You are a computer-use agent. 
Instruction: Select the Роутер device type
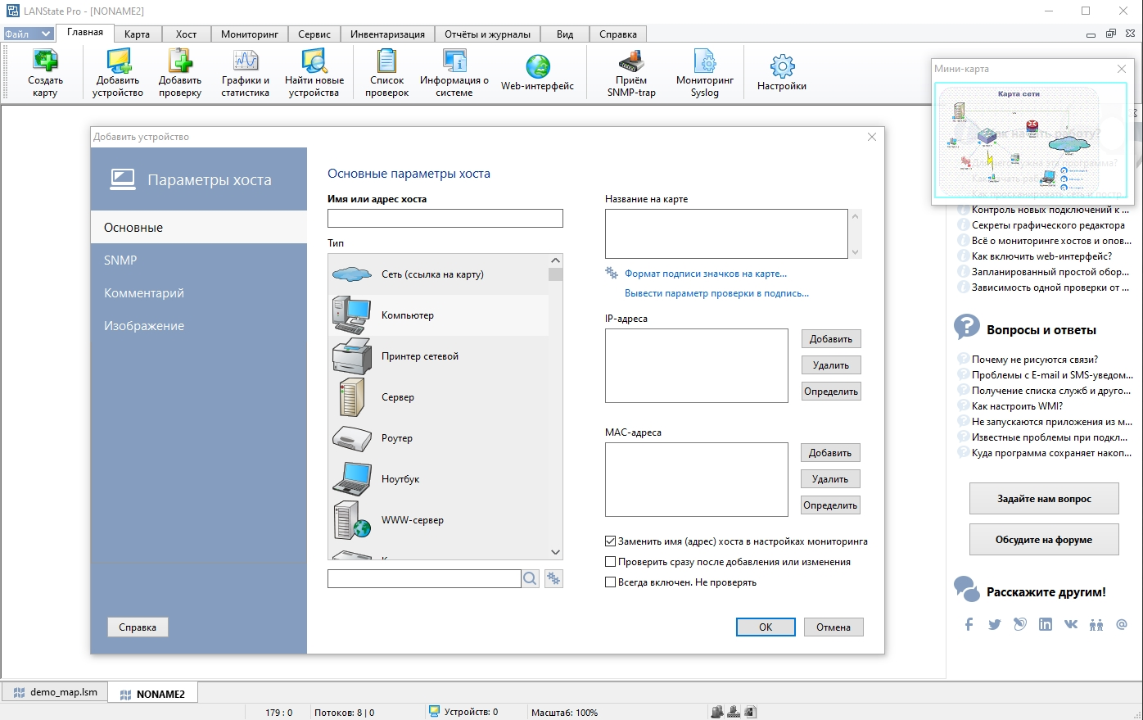pyautogui.click(x=438, y=438)
